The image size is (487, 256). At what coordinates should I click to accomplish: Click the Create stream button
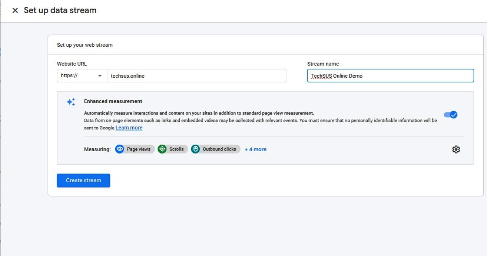point(83,180)
